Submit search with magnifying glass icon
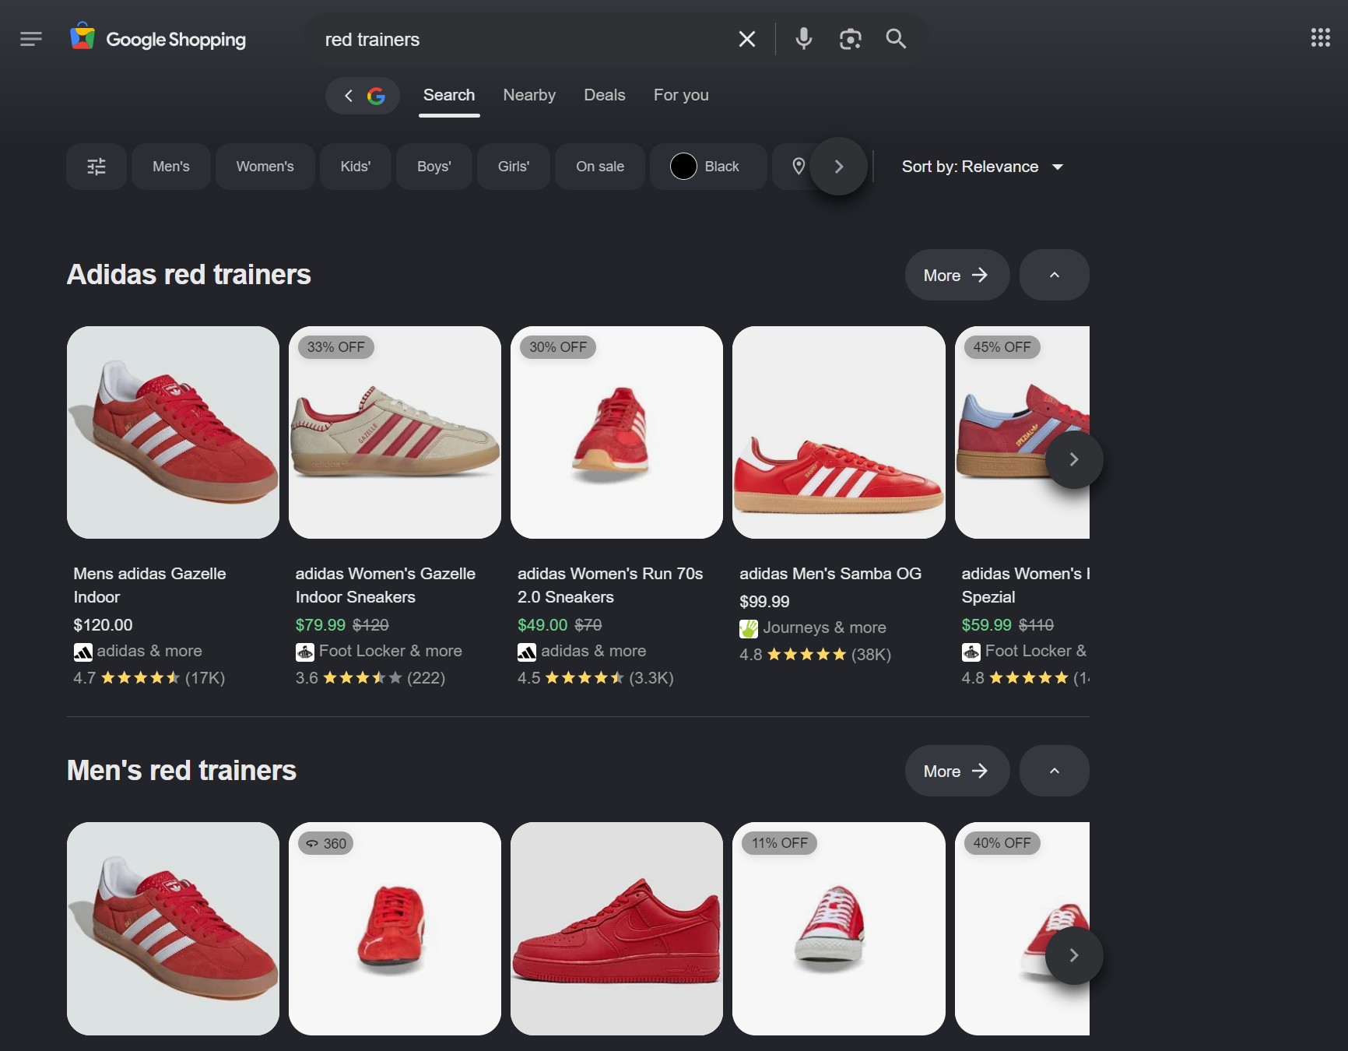Viewport: 1348px width, 1051px height. click(896, 39)
